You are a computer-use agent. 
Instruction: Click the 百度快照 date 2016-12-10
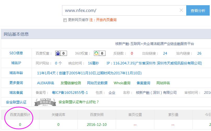(x=97, y=125)
